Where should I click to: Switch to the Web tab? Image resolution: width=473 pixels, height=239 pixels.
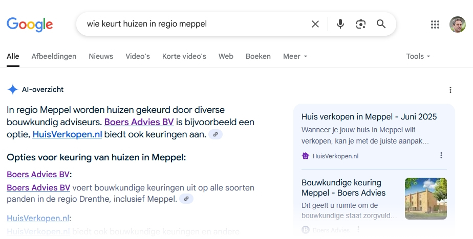click(x=226, y=56)
